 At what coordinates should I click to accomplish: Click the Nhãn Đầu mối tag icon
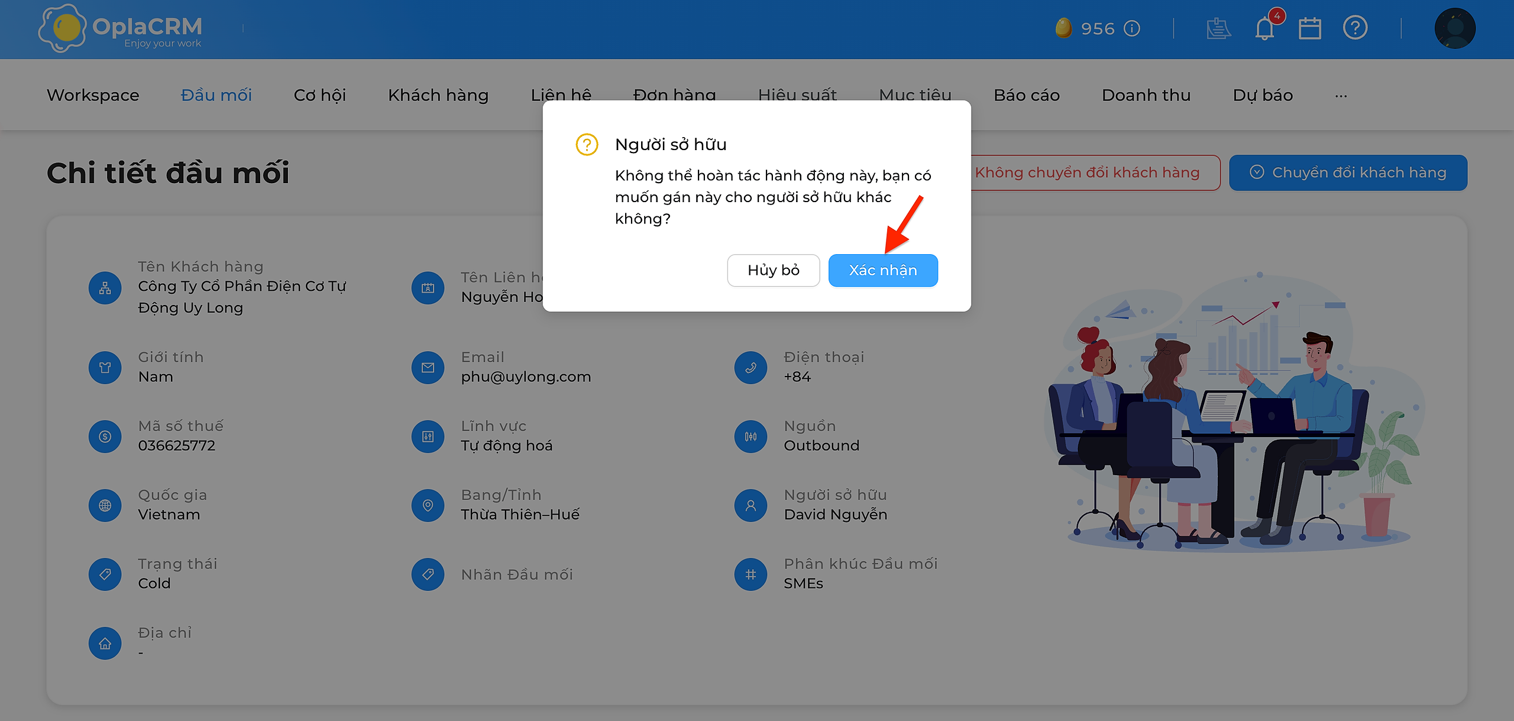tap(428, 574)
